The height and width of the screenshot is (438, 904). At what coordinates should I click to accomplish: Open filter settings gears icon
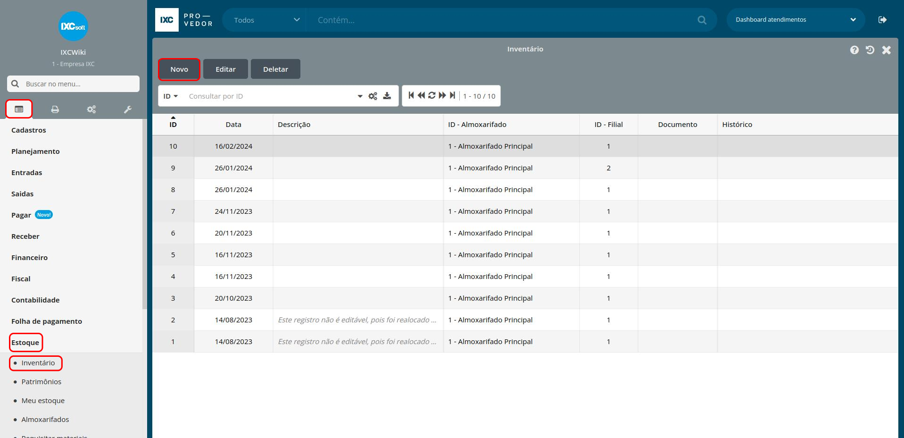click(373, 96)
